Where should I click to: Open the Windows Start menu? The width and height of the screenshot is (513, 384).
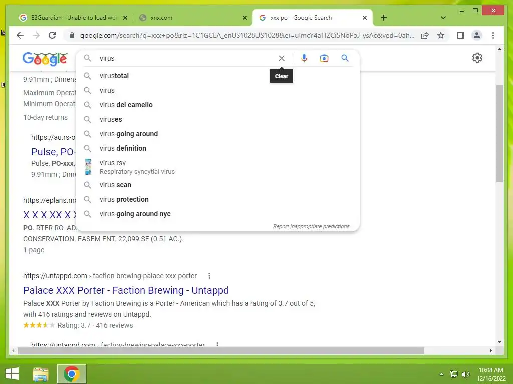click(x=12, y=374)
